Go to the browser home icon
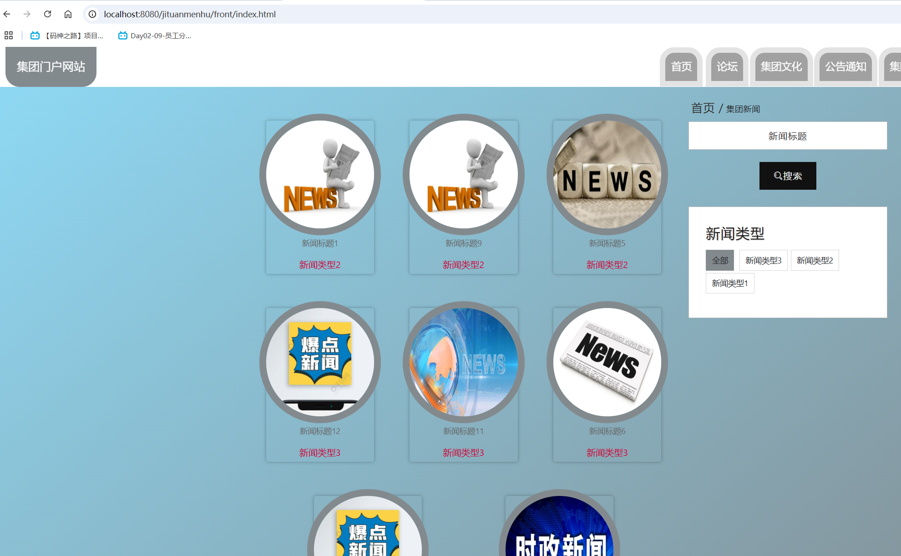Screen dimensions: 901x556 coord(68,14)
